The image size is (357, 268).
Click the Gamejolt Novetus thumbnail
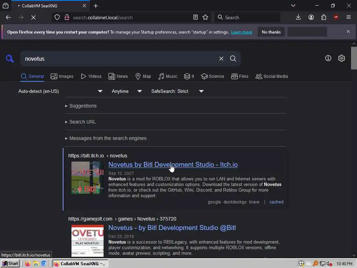(88, 241)
